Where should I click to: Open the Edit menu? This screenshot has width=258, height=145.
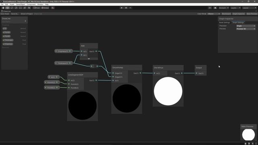click(x=6, y=4)
